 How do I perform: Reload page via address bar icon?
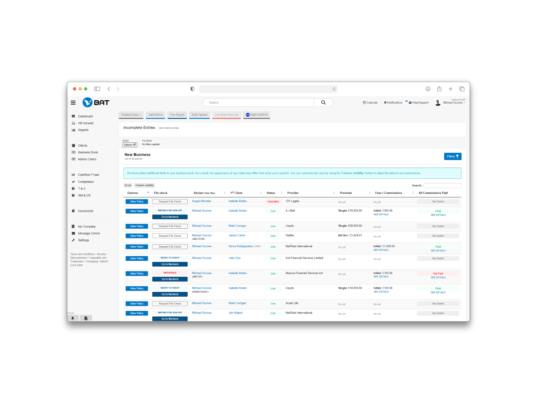point(334,89)
